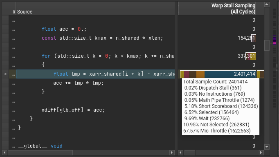This screenshot has height=157, width=279.
Task: Click the current-line '>' marker in the gutter
Action: pyautogui.click(x=5, y=74)
